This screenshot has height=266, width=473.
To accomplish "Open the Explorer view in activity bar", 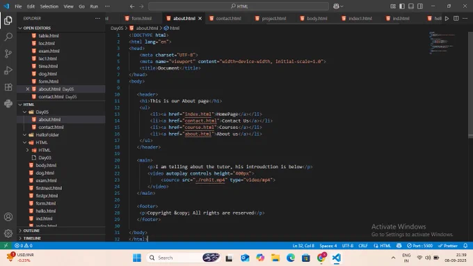I will [8, 20].
